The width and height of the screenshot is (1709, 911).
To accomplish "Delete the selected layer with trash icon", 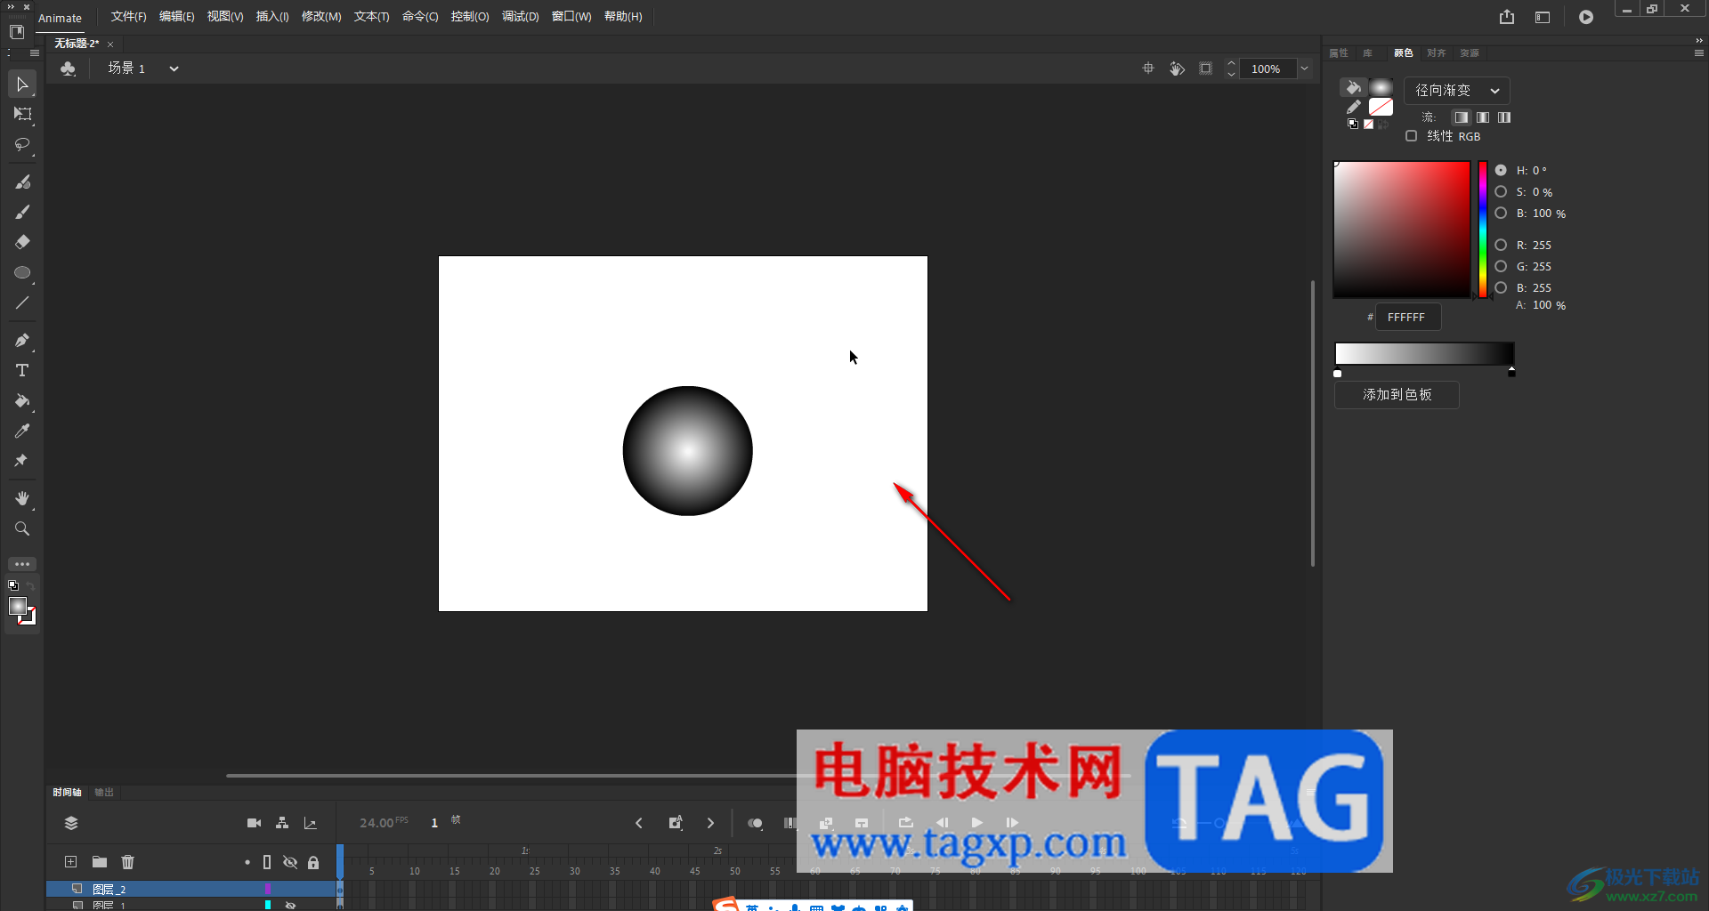I will pos(128,861).
